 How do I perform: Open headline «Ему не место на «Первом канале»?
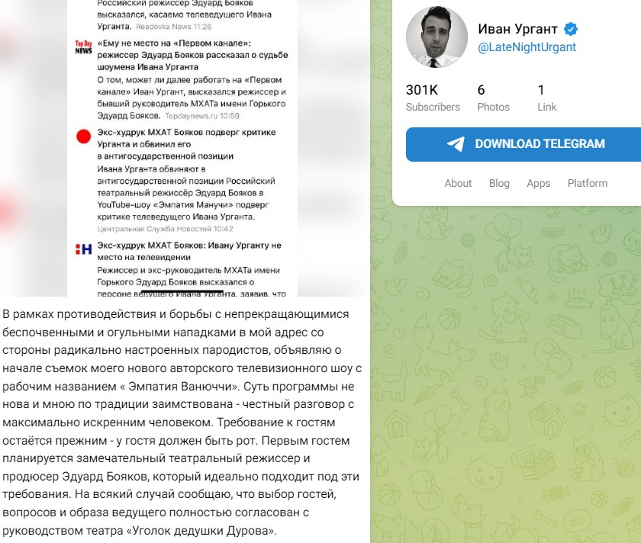pyautogui.click(x=192, y=55)
